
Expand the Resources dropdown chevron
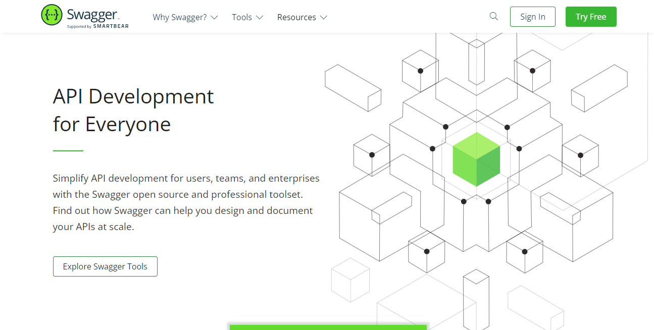click(x=323, y=17)
